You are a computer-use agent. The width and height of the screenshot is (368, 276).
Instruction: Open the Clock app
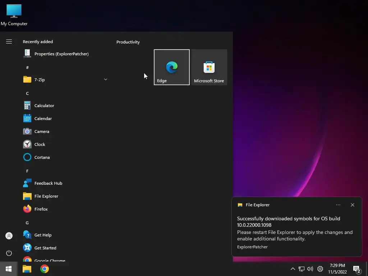point(65,144)
